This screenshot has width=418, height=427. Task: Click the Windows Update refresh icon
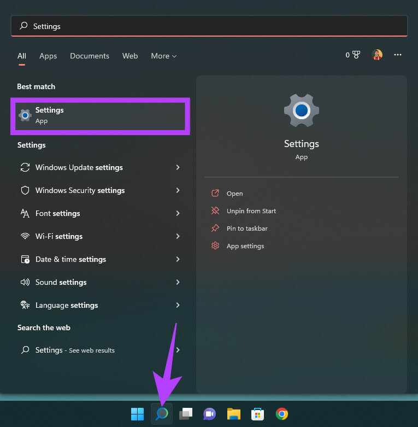(x=25, y=167)
